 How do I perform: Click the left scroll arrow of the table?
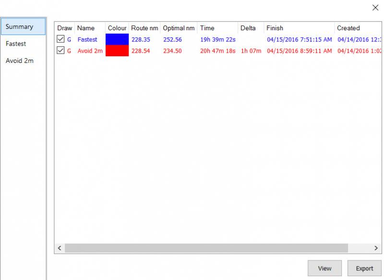point(59,248)
